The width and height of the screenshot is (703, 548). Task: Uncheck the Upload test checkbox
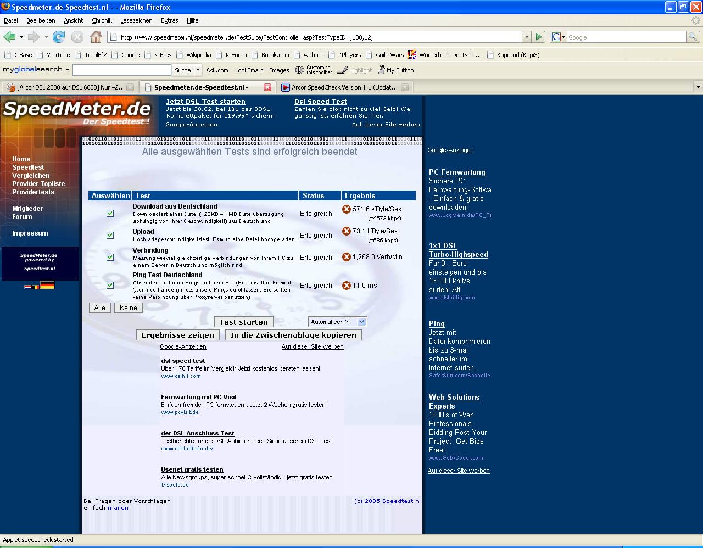[x=110, y=235]
